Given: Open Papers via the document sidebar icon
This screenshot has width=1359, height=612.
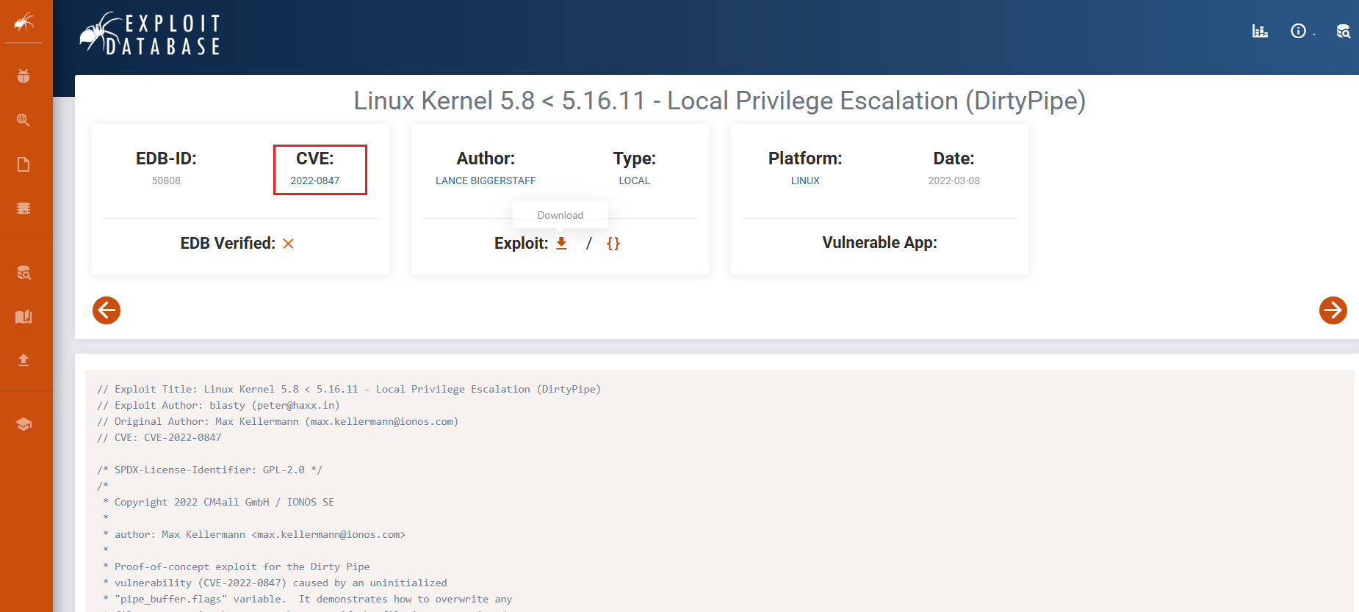Looking at the screenshot, I should (x=24, y=164).
